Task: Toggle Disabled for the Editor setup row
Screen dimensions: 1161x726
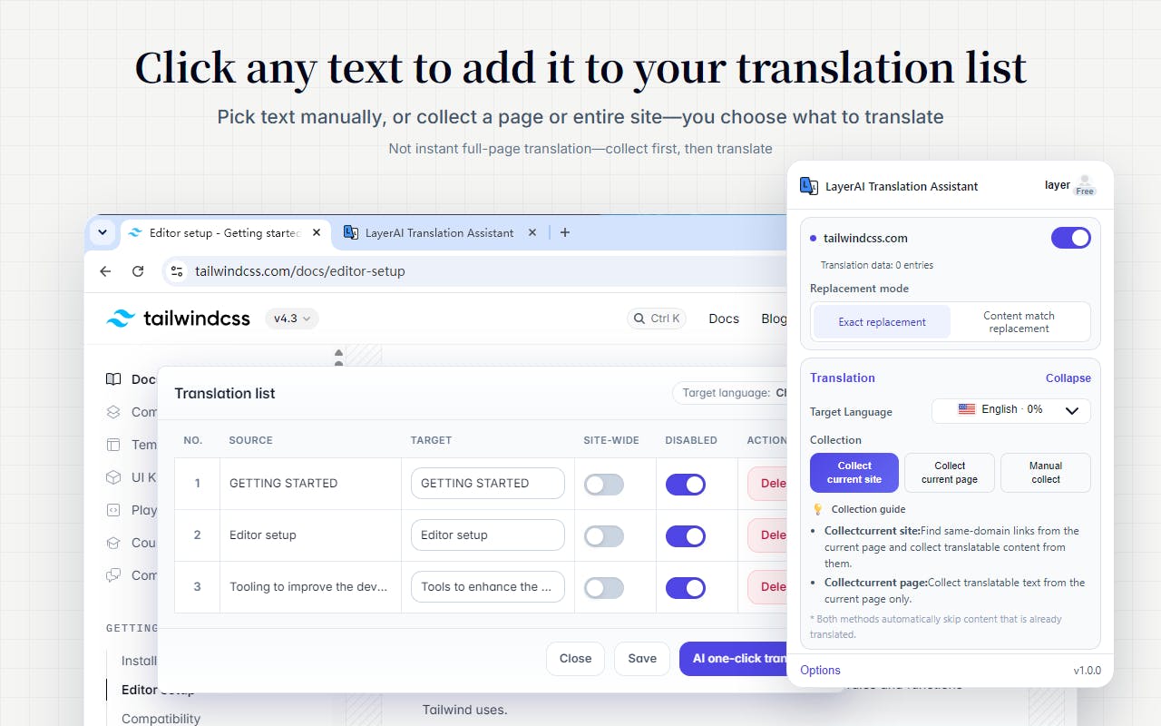Action: pos(686,535)
